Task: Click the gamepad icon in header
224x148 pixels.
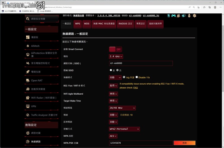Action: (173, 16)
